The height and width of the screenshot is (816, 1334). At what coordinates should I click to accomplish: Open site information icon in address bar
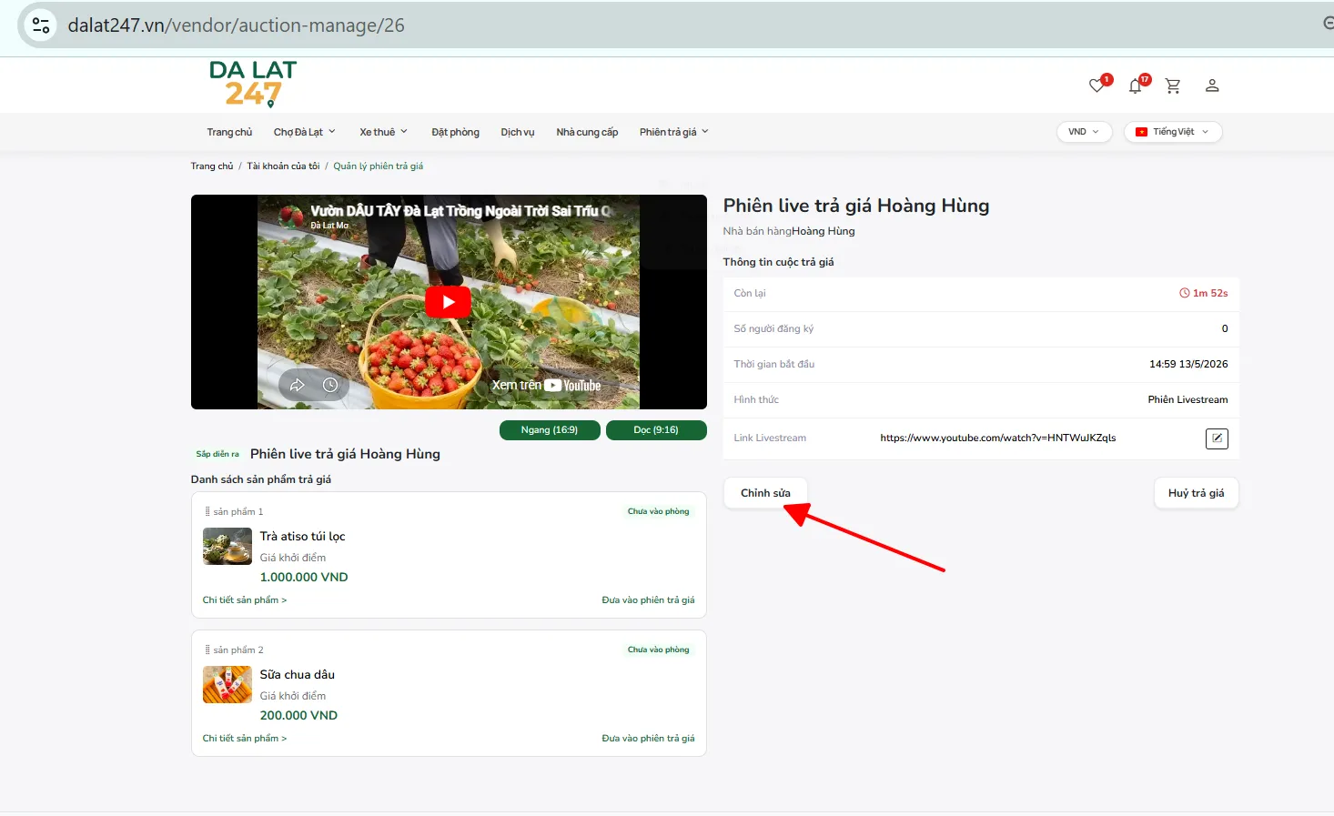tap(41, 25)
